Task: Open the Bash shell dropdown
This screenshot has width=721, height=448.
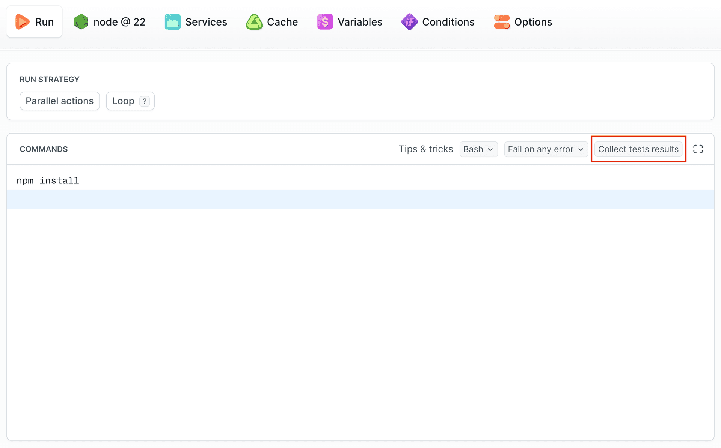Action: click(478, 149)
